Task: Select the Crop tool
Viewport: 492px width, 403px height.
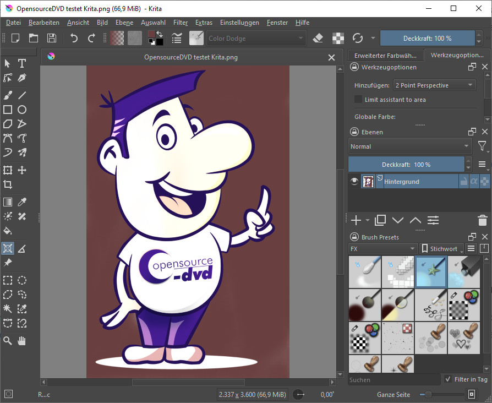Action: click(8, 184)
